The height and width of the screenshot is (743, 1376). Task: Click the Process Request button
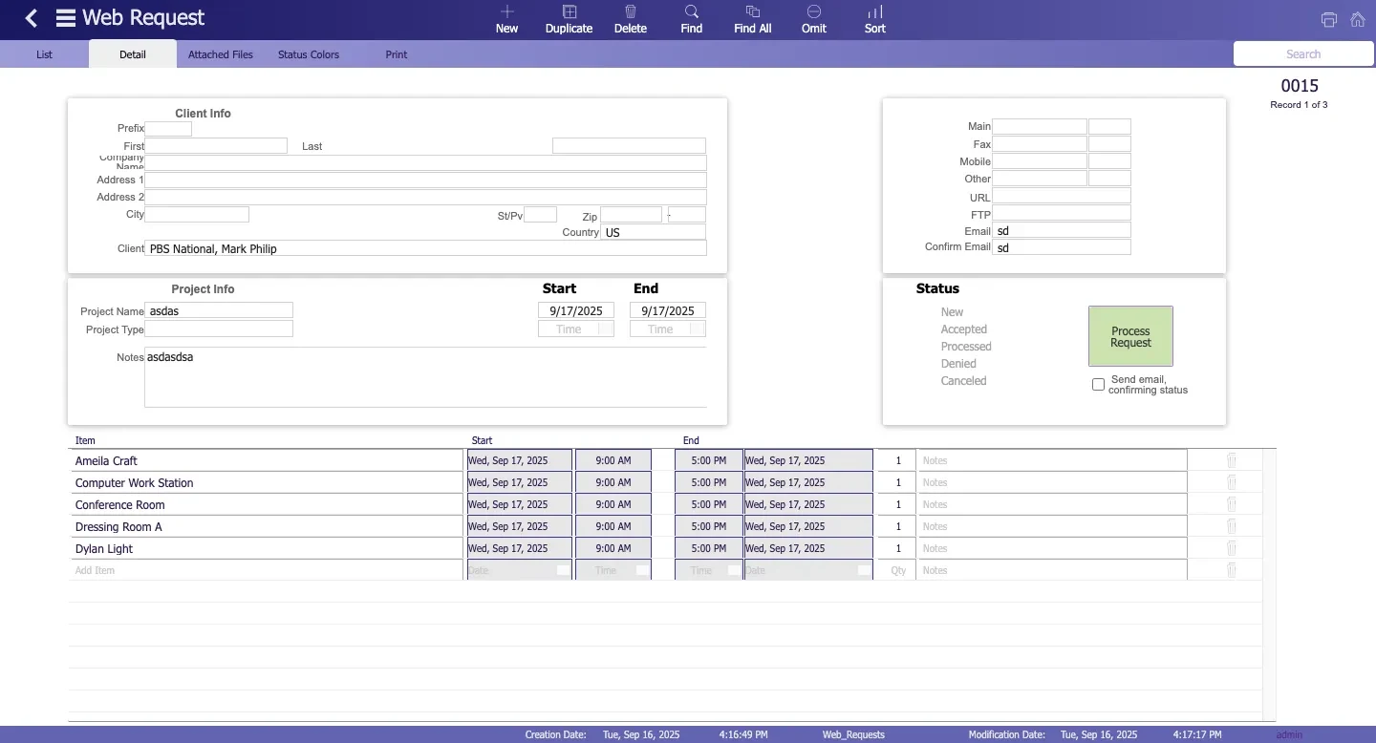[1130, 336]
